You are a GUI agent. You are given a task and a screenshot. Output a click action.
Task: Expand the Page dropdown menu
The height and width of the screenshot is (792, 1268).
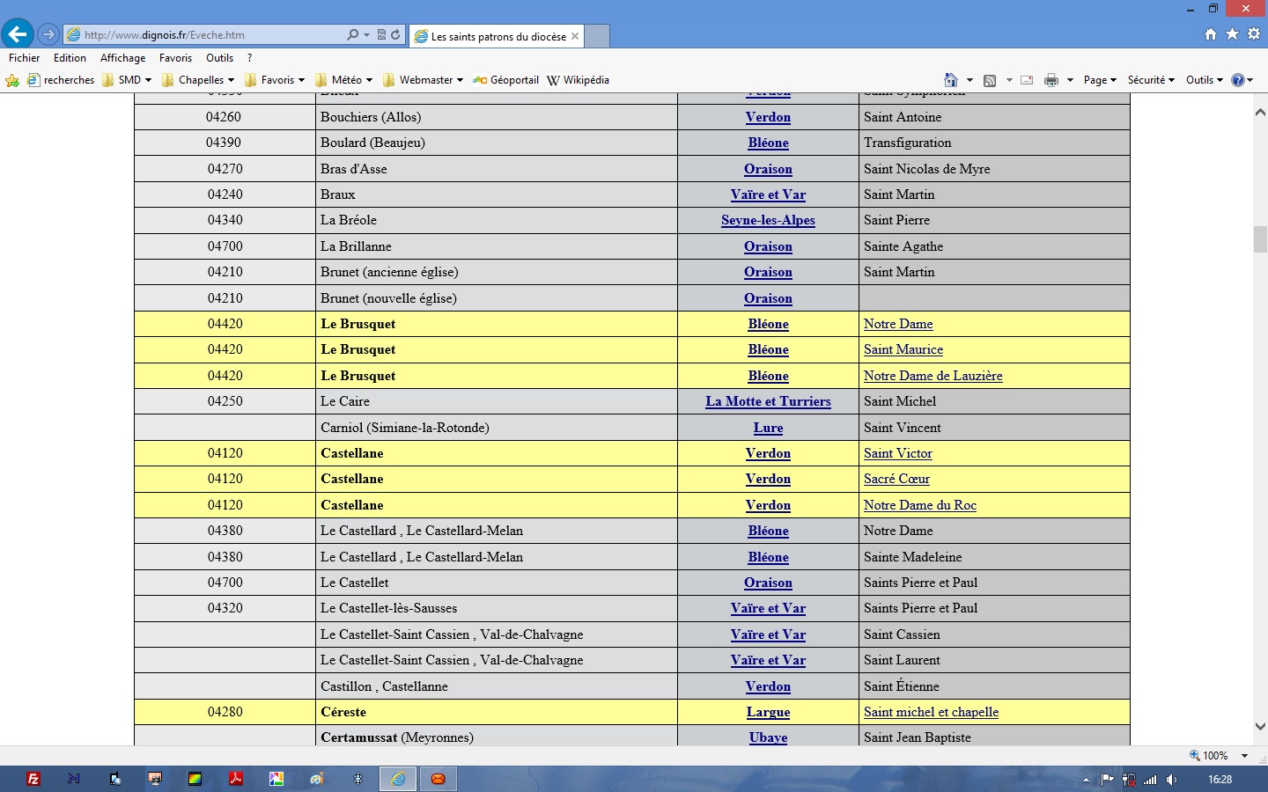[x=1100, y=80]
